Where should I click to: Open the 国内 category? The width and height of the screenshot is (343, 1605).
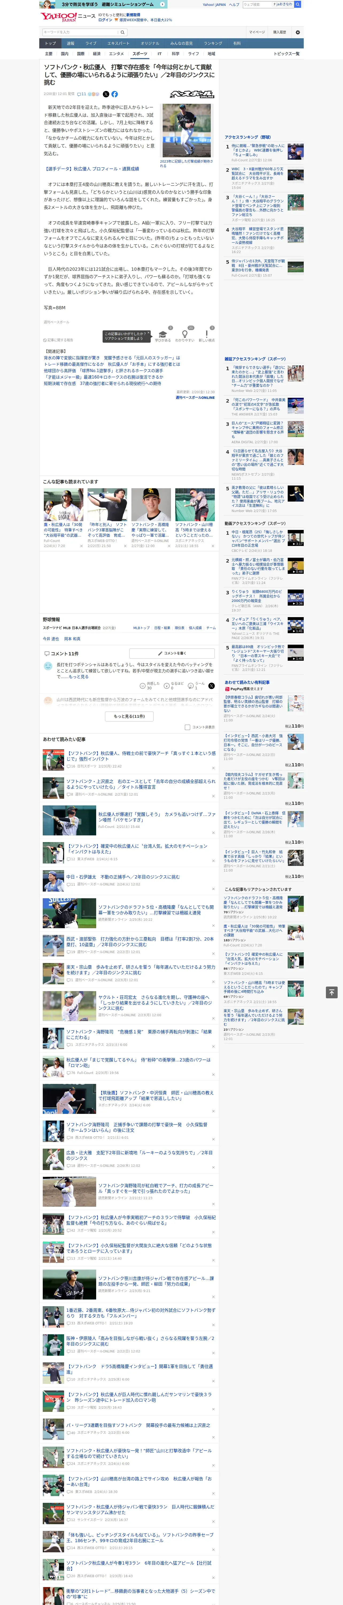click(65, 53)
